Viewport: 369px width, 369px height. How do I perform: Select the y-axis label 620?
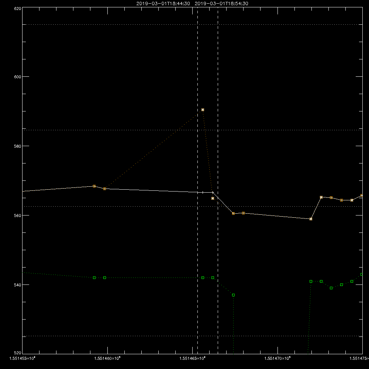point(18,8)
